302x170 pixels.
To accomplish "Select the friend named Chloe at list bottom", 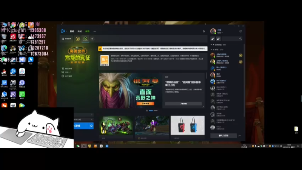I will coord(226,128).
